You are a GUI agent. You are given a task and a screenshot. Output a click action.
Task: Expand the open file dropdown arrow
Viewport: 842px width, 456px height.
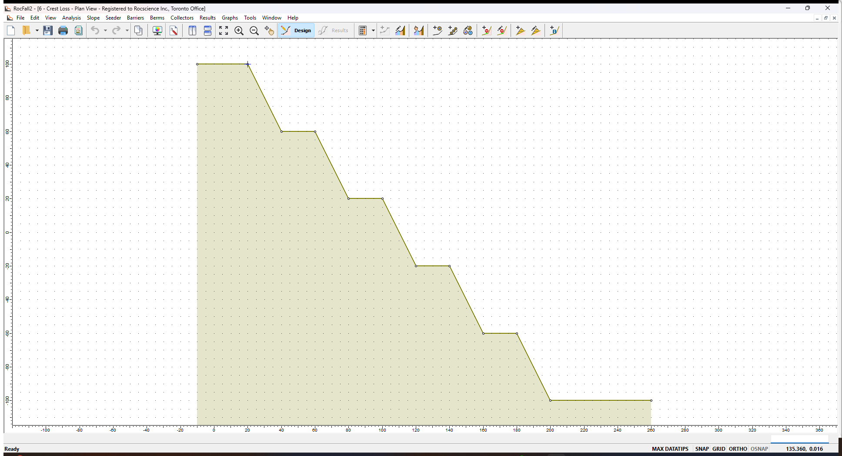[37, 30]
